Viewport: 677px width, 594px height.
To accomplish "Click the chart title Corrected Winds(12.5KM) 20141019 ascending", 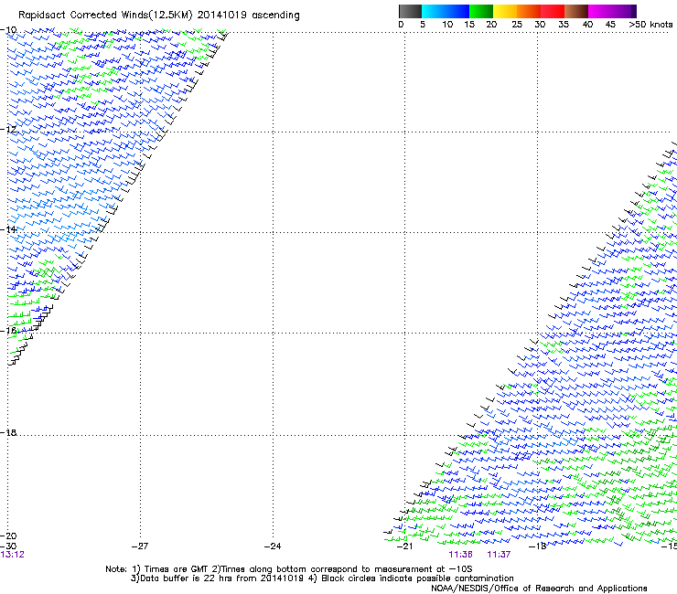I will (x=185, y=16).
